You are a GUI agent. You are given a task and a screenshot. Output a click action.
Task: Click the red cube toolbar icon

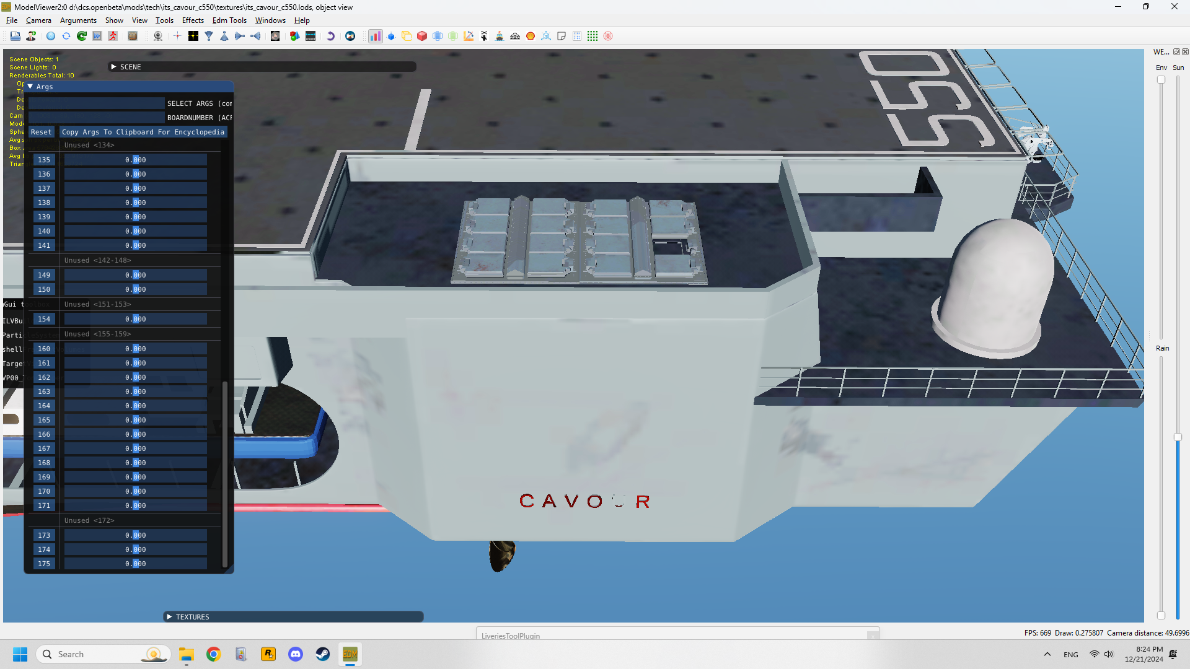point(422,36)
